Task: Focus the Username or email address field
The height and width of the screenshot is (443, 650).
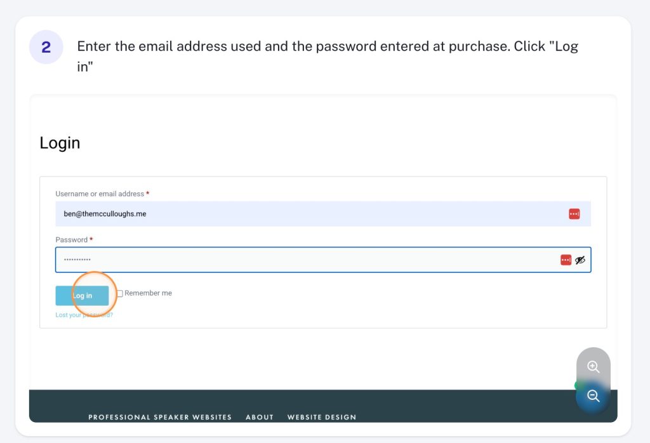Action: tap(323, 214)
